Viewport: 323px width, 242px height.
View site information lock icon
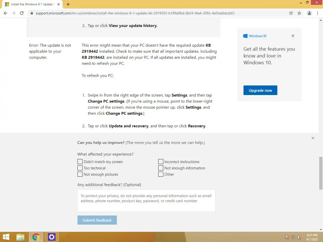point(32,13)
